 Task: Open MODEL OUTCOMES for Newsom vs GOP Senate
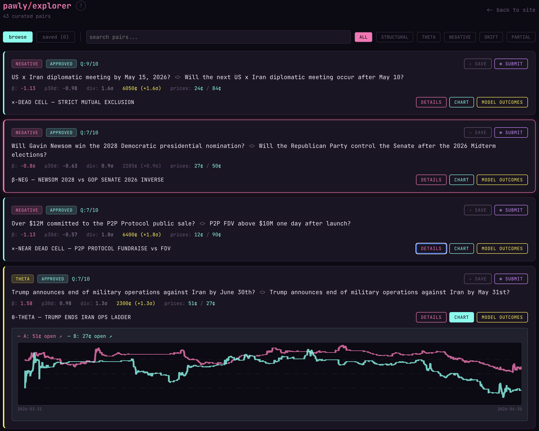[x=502, y=180]
